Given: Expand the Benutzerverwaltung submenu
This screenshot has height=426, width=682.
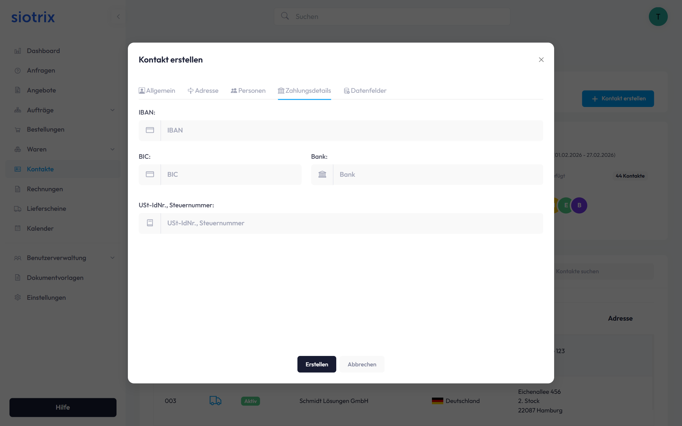Looking at the screenshot, I should click(x=112, y=258).
